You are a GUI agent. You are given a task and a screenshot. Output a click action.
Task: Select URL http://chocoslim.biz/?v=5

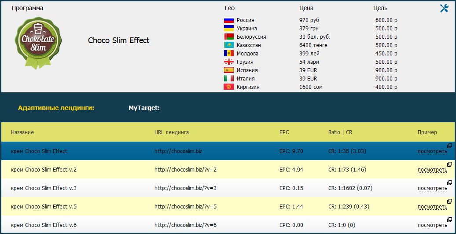pos(186,207)
